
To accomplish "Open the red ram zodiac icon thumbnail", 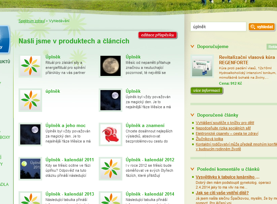I will click(111, 134).
